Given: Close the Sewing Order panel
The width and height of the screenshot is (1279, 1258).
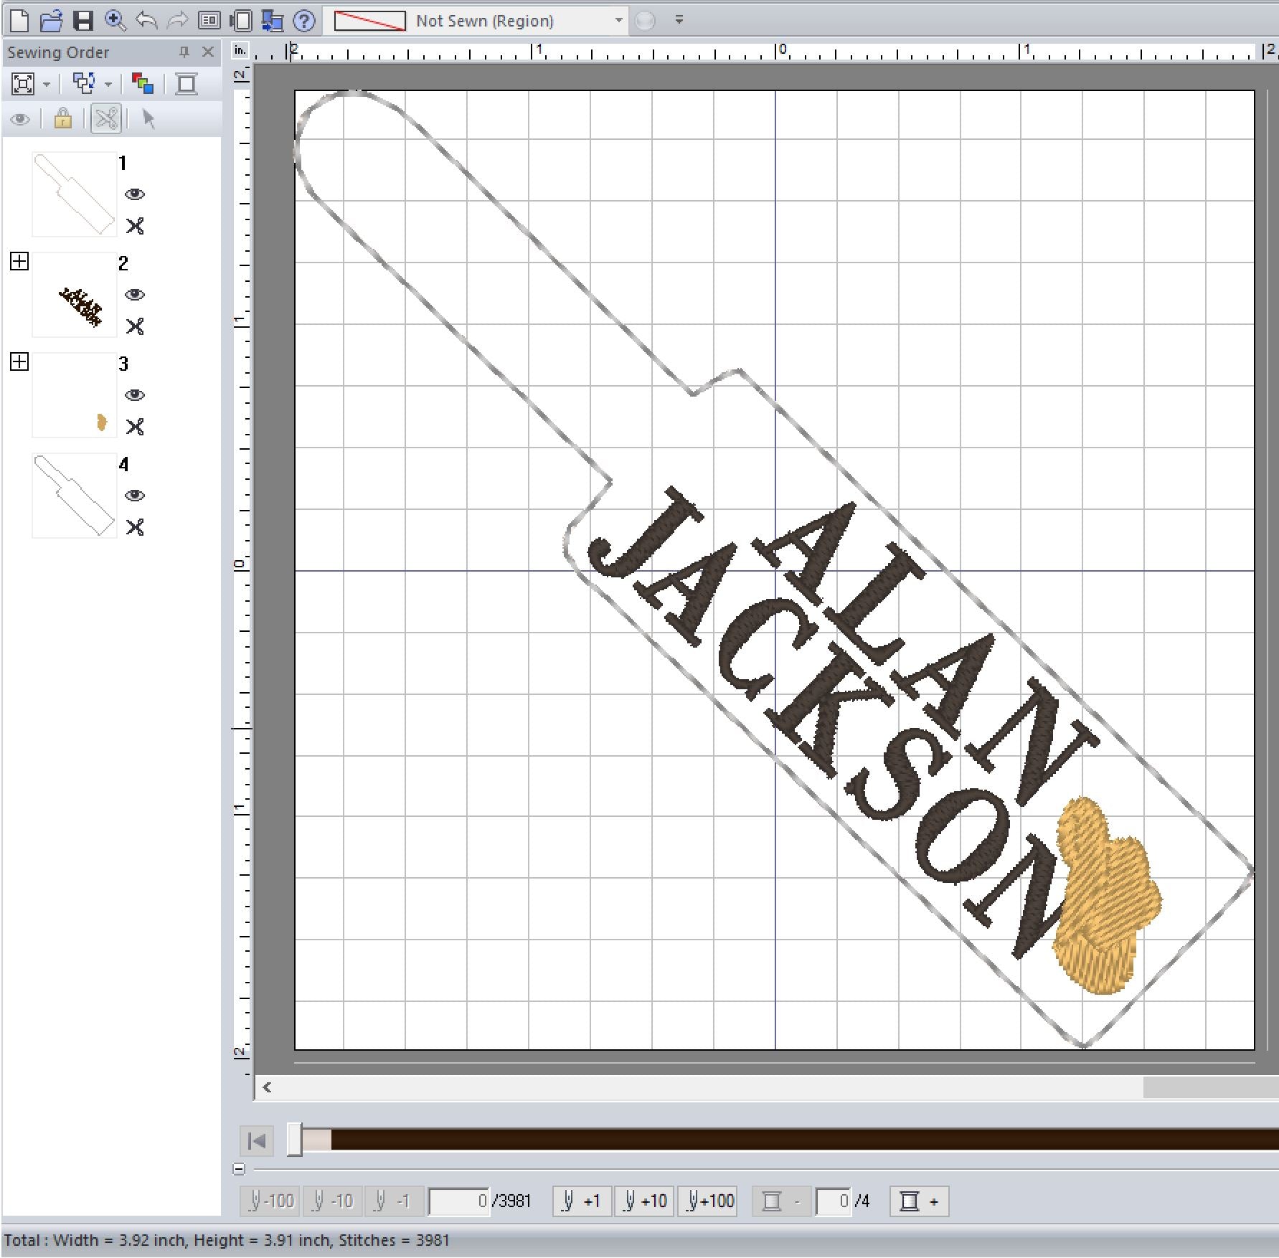Looking at the screenshot, I should pos(208,52).
